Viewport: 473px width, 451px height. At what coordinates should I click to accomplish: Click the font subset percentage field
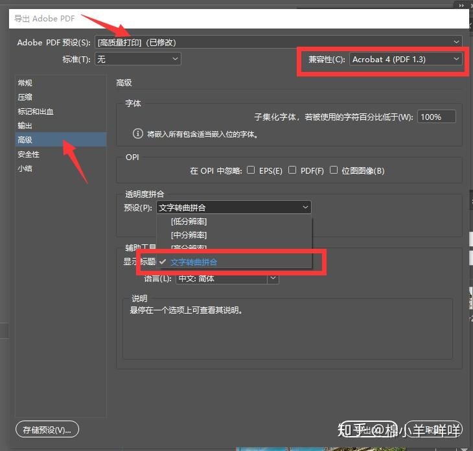coord(437,117)
